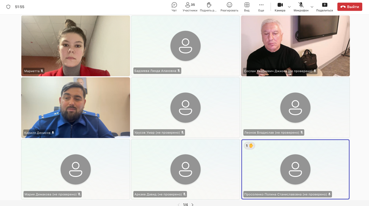Select Бадзиева Линда Алановна's participant tile
The width and height of the screenshot is (369, 206).
[x=185, y=45]
